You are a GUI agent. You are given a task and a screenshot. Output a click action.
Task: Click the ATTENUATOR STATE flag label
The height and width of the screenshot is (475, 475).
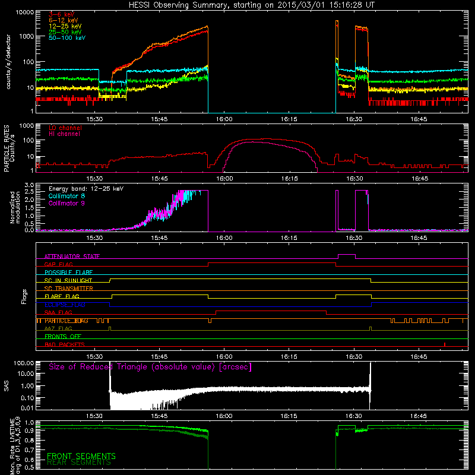(72, 256)
